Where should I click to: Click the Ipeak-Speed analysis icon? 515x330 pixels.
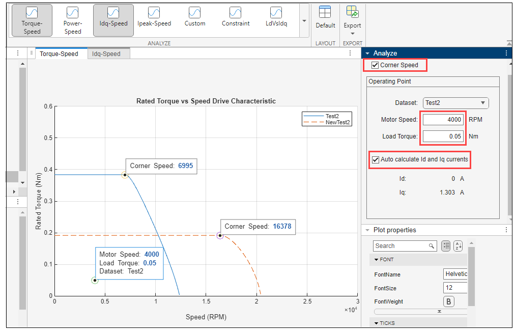coord(154,17)
